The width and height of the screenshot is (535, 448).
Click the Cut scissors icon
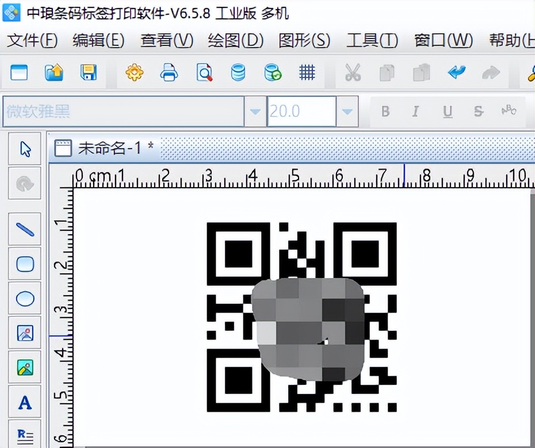pos(353,72)
